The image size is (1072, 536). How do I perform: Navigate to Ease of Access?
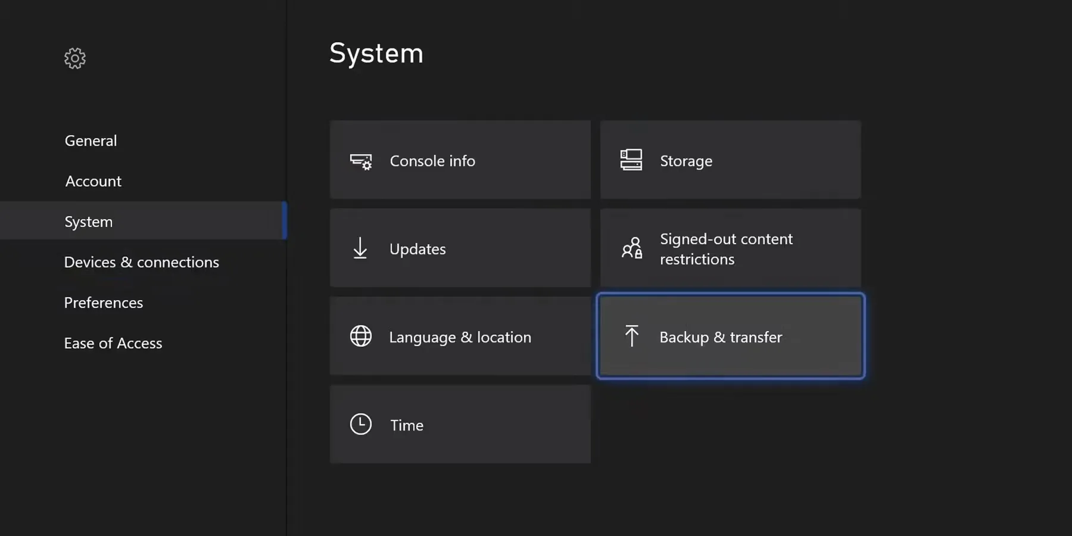113,343
